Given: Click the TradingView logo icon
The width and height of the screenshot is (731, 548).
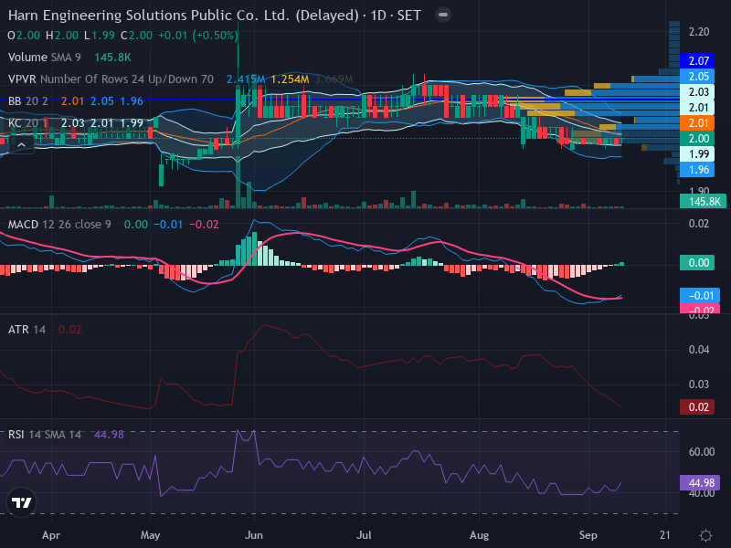Looking at the screenshot, I should coord(21,502).
